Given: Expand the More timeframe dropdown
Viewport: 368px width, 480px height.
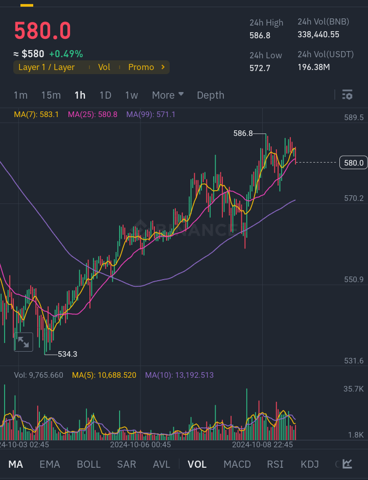Looking at the screenshot, I should [168, 95].
